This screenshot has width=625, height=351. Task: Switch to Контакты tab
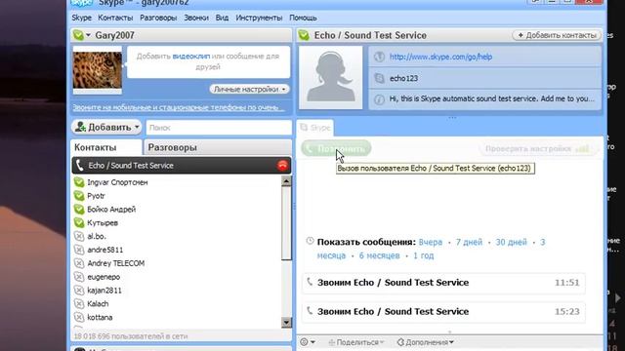pyautogui.click(x=106, y=147)
